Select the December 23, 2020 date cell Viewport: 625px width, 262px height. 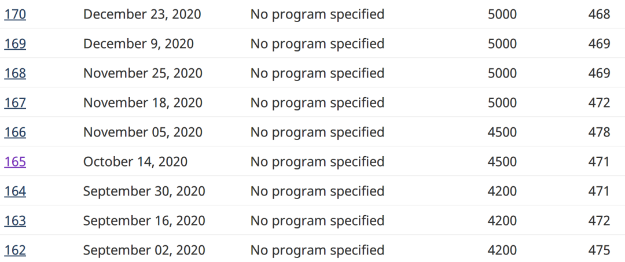(x=142, y=14)
